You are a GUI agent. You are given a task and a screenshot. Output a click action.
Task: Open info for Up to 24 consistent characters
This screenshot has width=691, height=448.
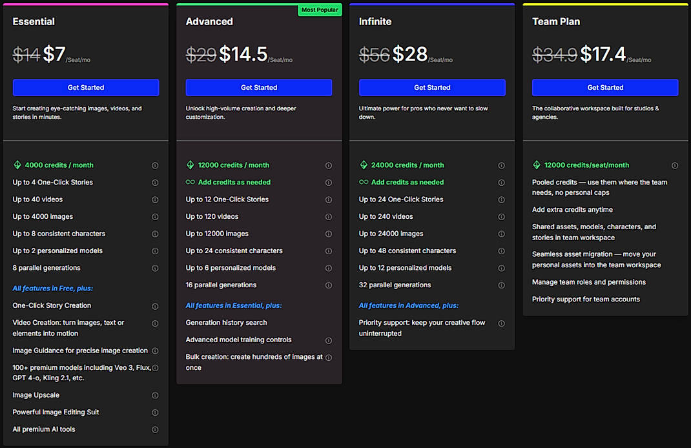tap(329, 251)
